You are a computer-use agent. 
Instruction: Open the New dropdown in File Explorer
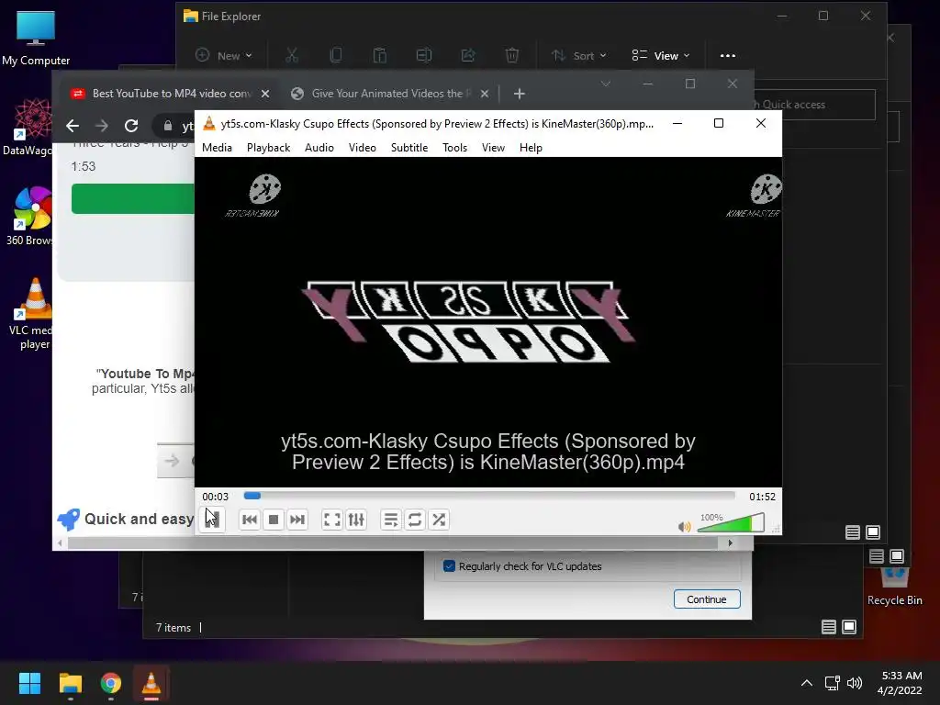pos(224,55)
